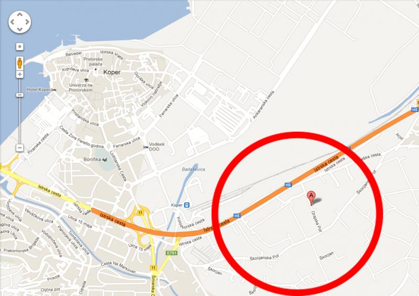Click the center location button above the pegman
The width and height of the screenshot is (419, 296).
[20, 47]
